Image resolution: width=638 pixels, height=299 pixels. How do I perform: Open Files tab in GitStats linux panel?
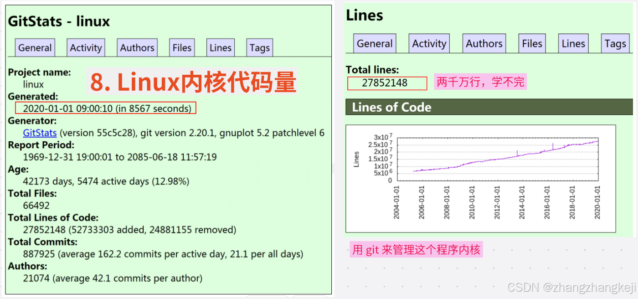point(182,48)
